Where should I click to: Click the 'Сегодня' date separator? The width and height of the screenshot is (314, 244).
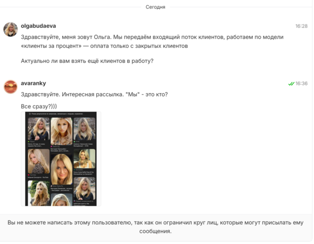tap(155, 7)
